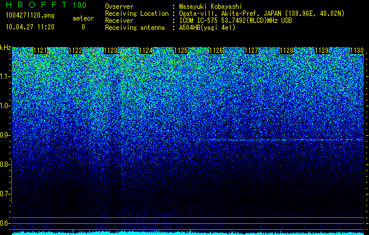Screen dimensions: 369x235
Task: Click the timestamp 10.04.27 11:20
Action: tap(30, 27)
